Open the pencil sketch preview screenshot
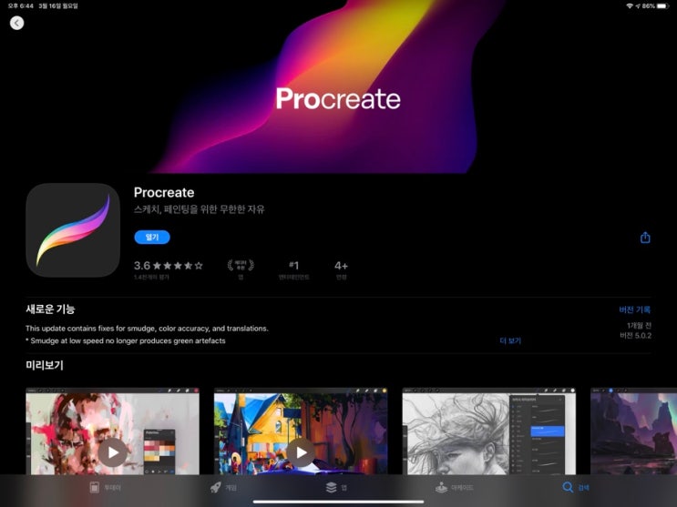 click(x=488, y=431)
